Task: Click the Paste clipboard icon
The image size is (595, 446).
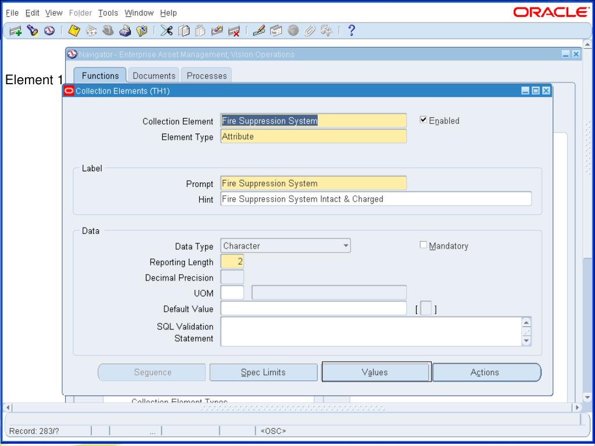Action: pos(200,31)
